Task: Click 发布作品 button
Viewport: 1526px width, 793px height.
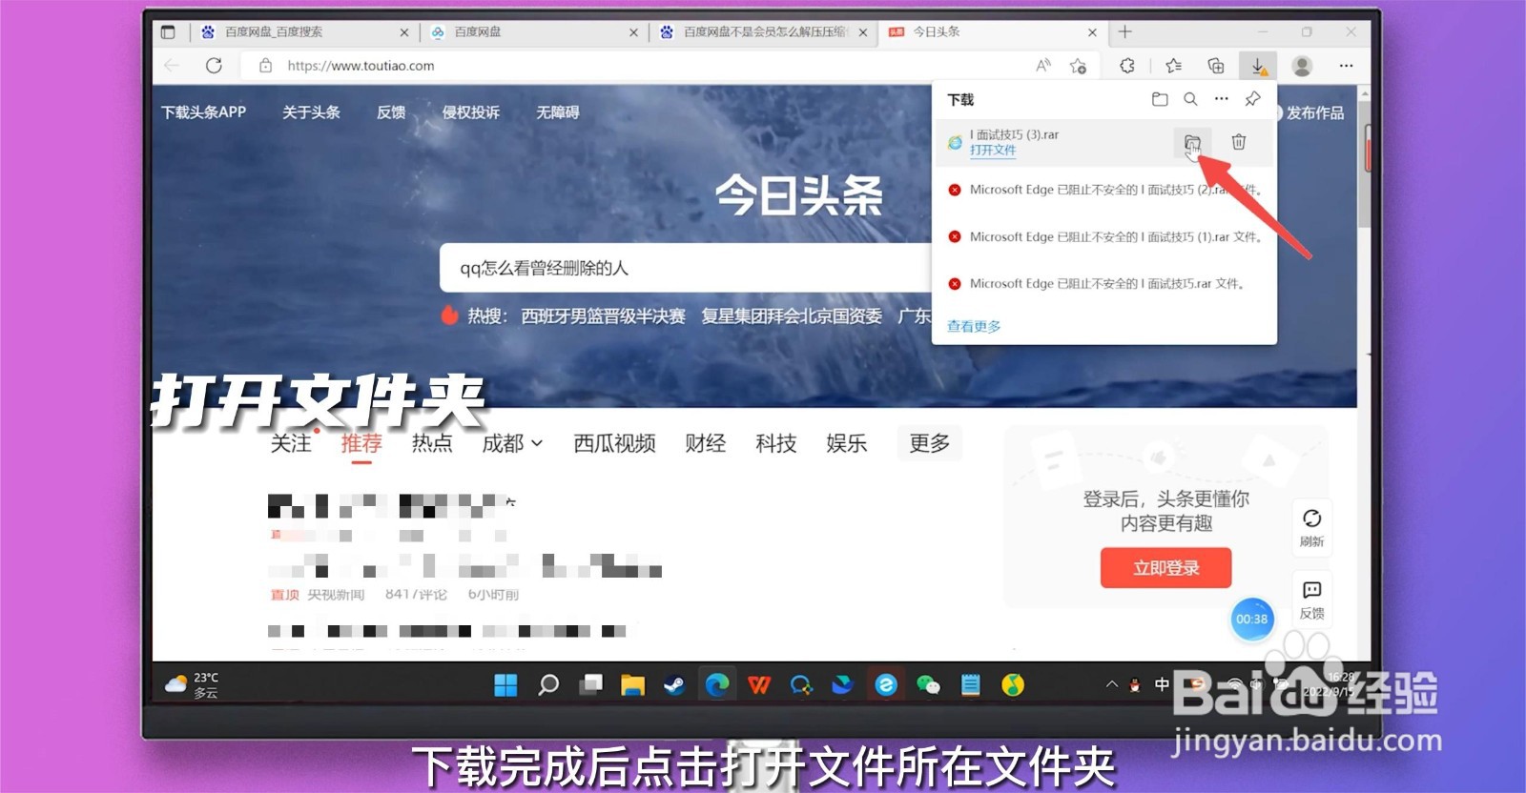Action: (x=1314, y=112)
